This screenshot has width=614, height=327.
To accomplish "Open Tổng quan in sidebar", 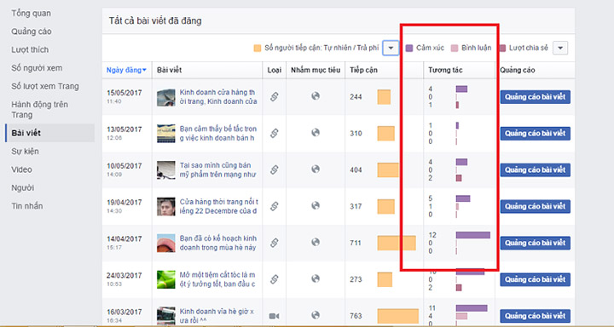I will coord(31,13).
